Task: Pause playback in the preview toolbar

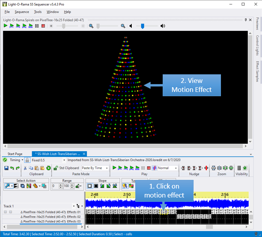Action: click(37, 26)
